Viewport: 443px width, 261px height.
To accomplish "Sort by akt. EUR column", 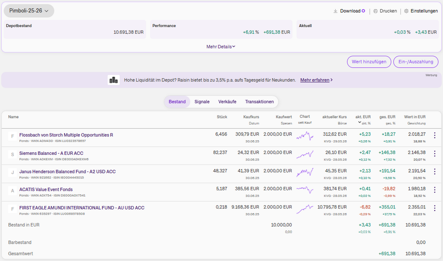I will [x=363, y=117].
